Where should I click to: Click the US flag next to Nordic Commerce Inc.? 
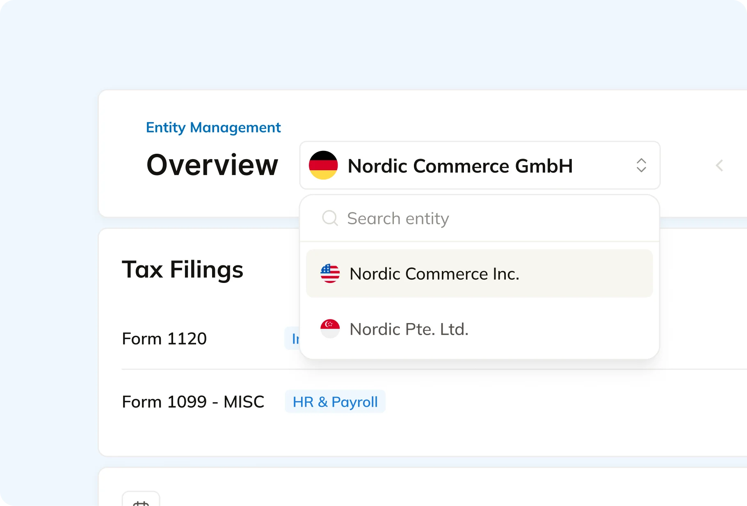pyautogui.click(x=330, y=274)
